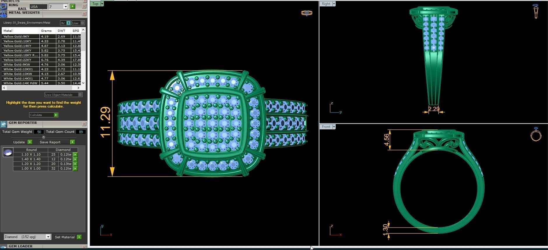Screen dimensions: 548x250
Task: Select the White Gold:9KW row
Action: pyautogui.click(x=41, y=64)
